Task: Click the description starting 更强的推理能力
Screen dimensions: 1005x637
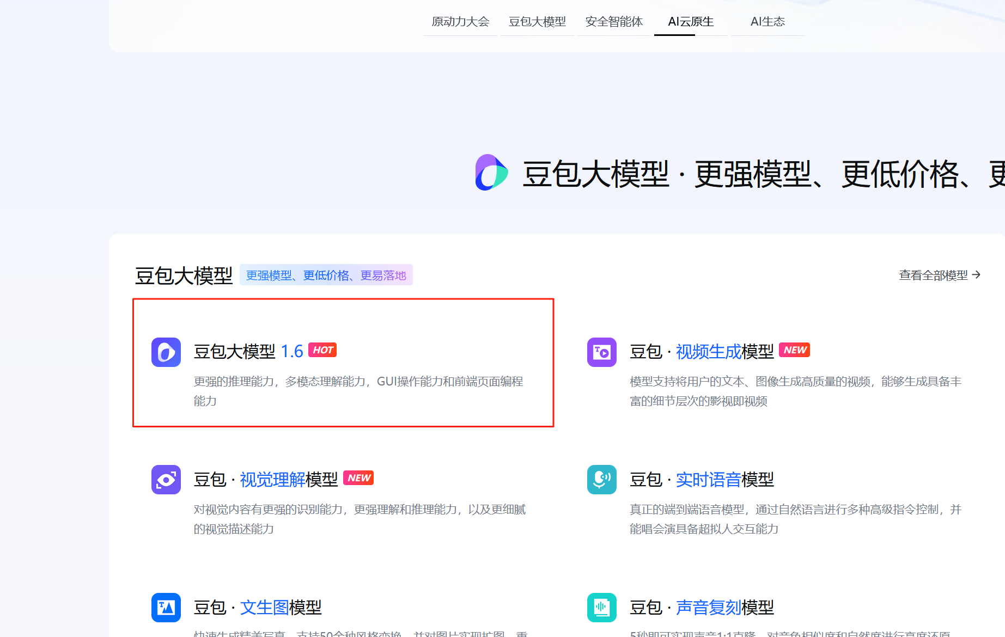Action: click(358, 391)
